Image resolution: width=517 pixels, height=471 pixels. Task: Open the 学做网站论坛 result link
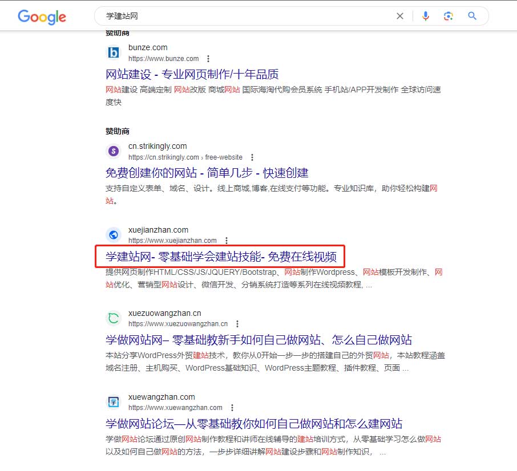253,424
